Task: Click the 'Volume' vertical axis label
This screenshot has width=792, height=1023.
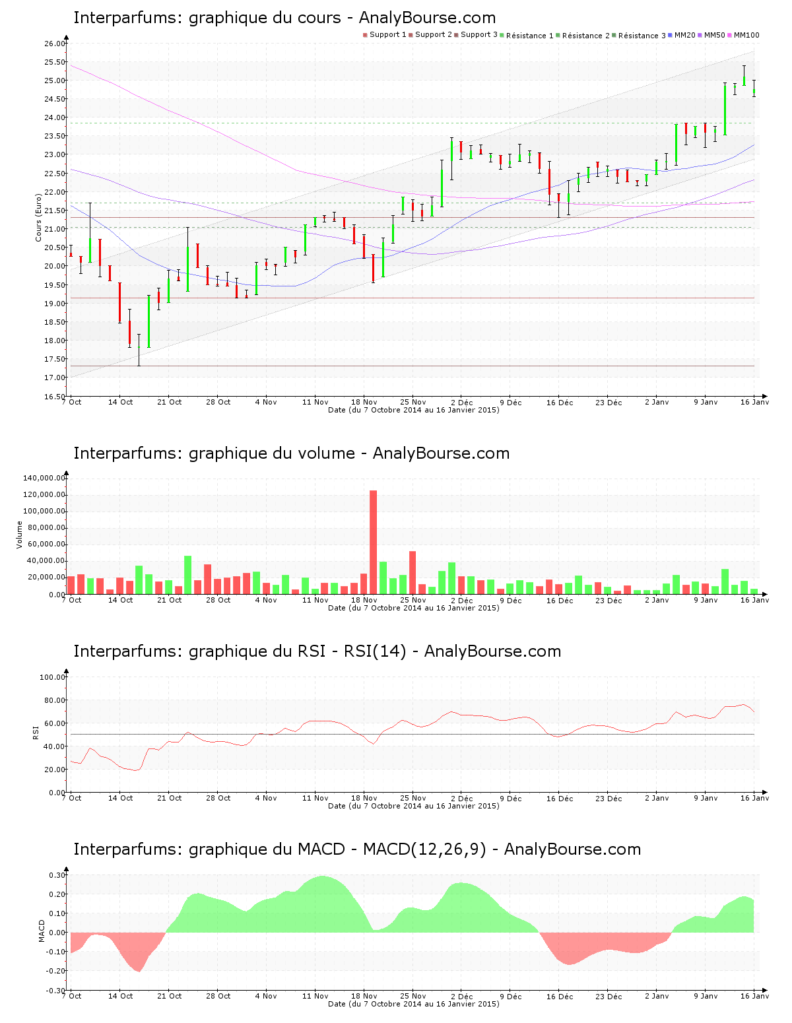Action: 19,535
